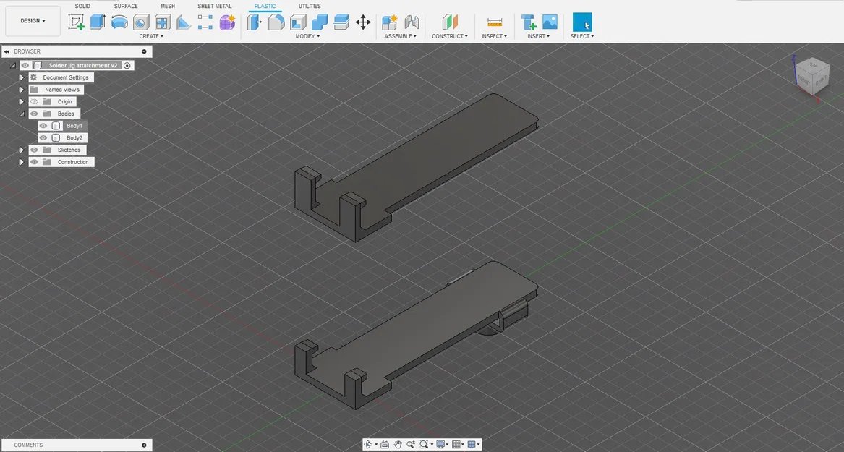Select the Fillet tool

pos(276,22)
